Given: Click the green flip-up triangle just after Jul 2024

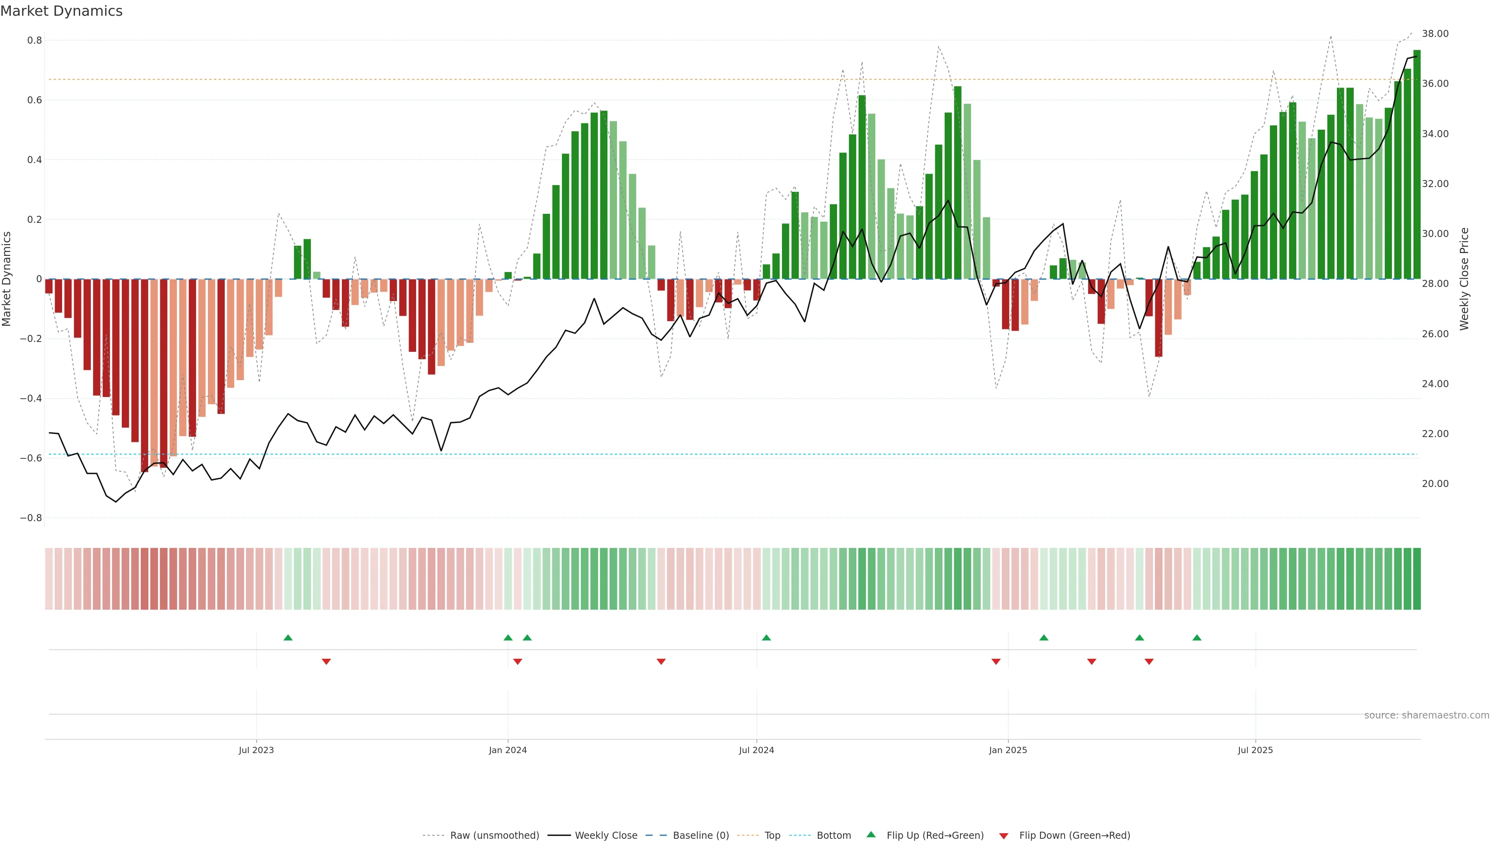Looking at the screenshot, I should coord(766,638).
